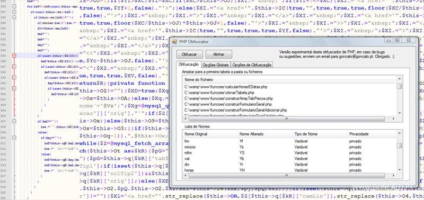Image resolution: width=424 pixels, height=200 pixels.
Task: Select the 'horas' name row
Action: click(x=289, y=170)
